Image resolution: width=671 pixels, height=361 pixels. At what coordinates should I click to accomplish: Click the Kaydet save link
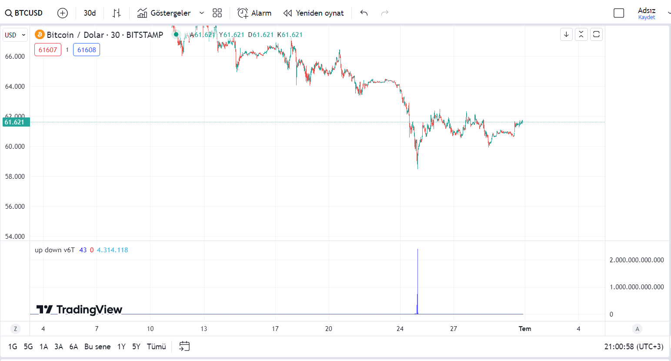(x=647, y=17)
